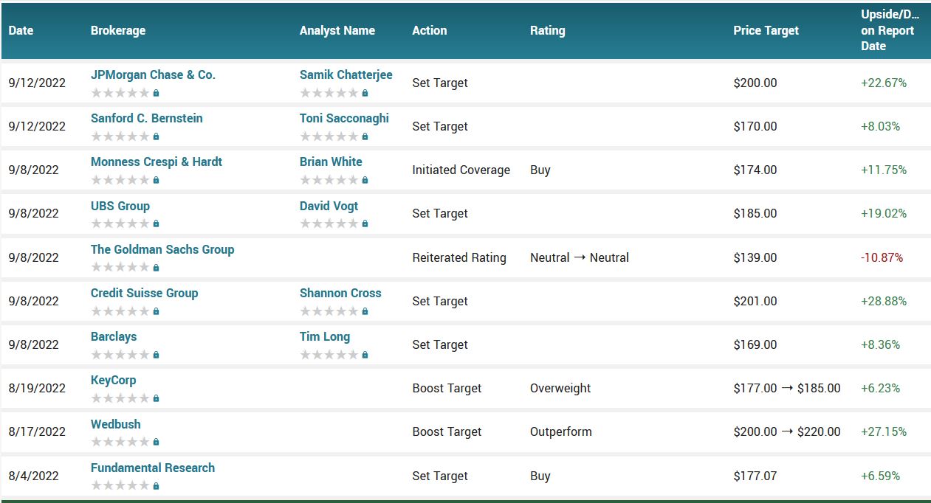Open the JPMorgan Chase & Co. brokerage link
Image resolution: width=931 pixels, height=503 pixels.
(153, 75)
